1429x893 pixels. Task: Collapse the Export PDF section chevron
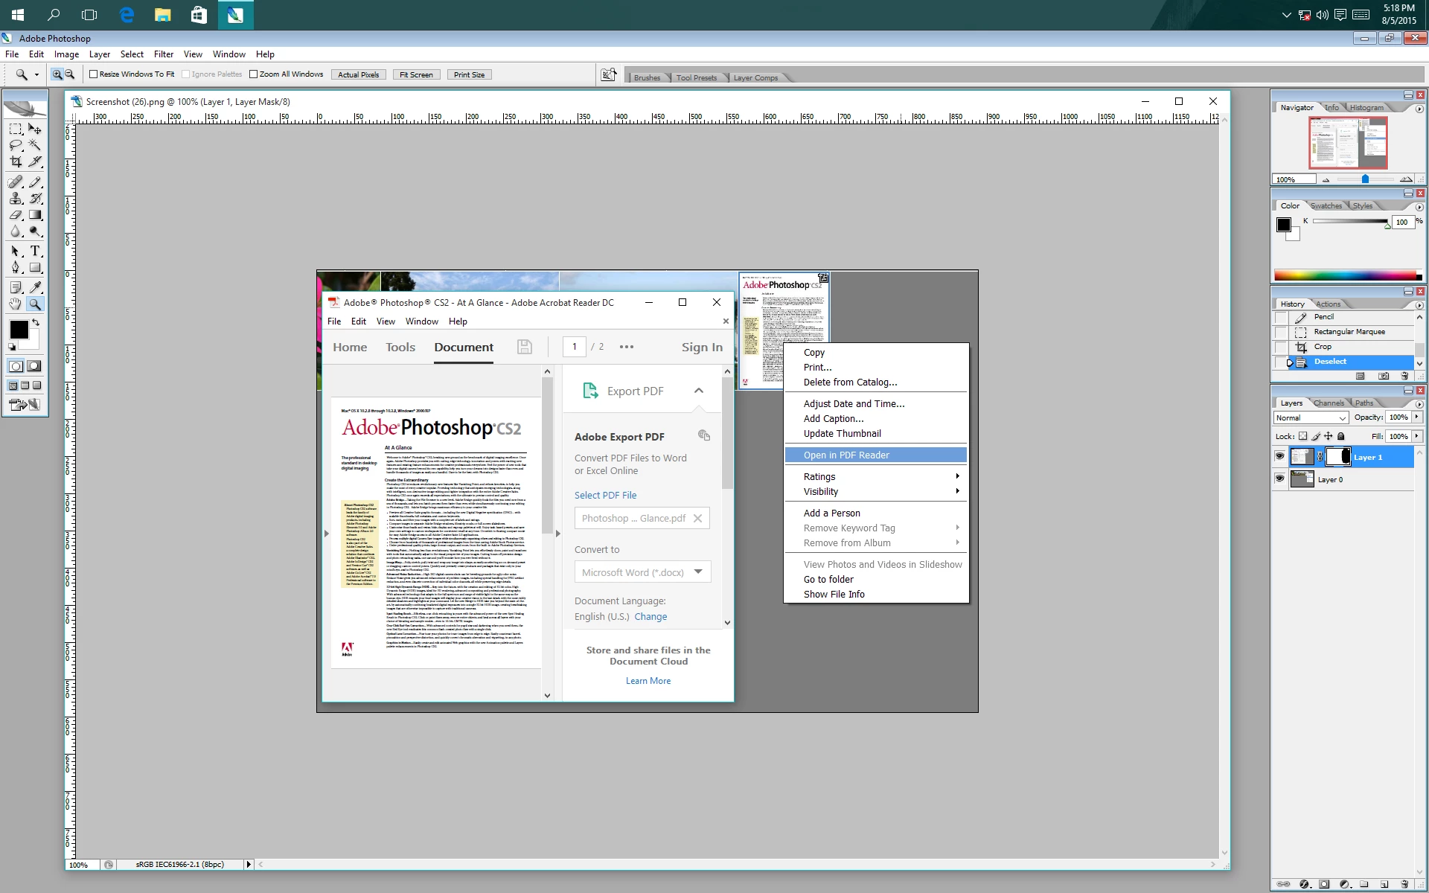point(699,390)
